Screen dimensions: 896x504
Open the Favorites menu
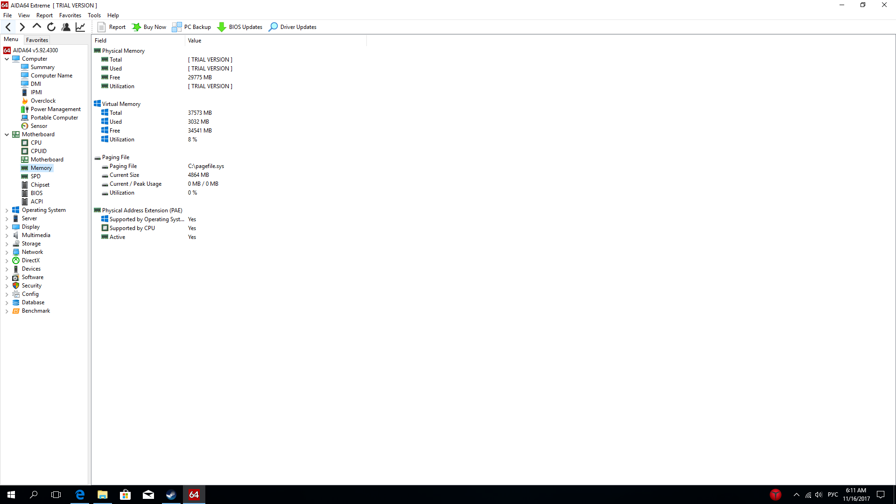point(70,15)
